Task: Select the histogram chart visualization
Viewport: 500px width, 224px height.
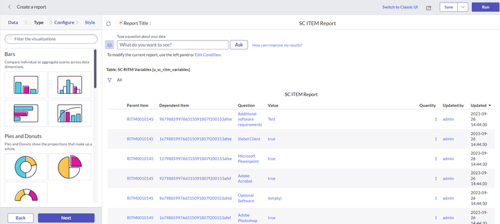Action: pos(70,85)
